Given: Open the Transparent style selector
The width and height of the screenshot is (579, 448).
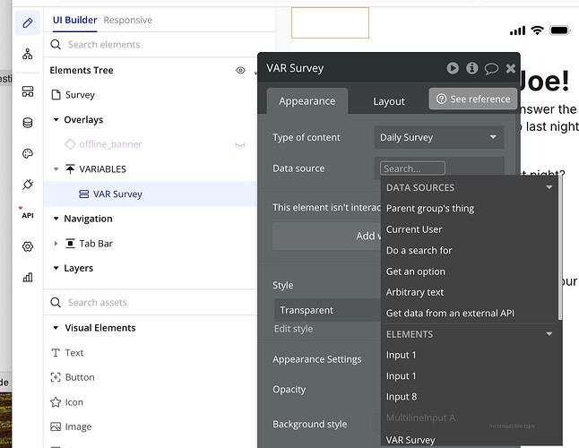Looking at the screenshot, I should [x=327, y=310].
